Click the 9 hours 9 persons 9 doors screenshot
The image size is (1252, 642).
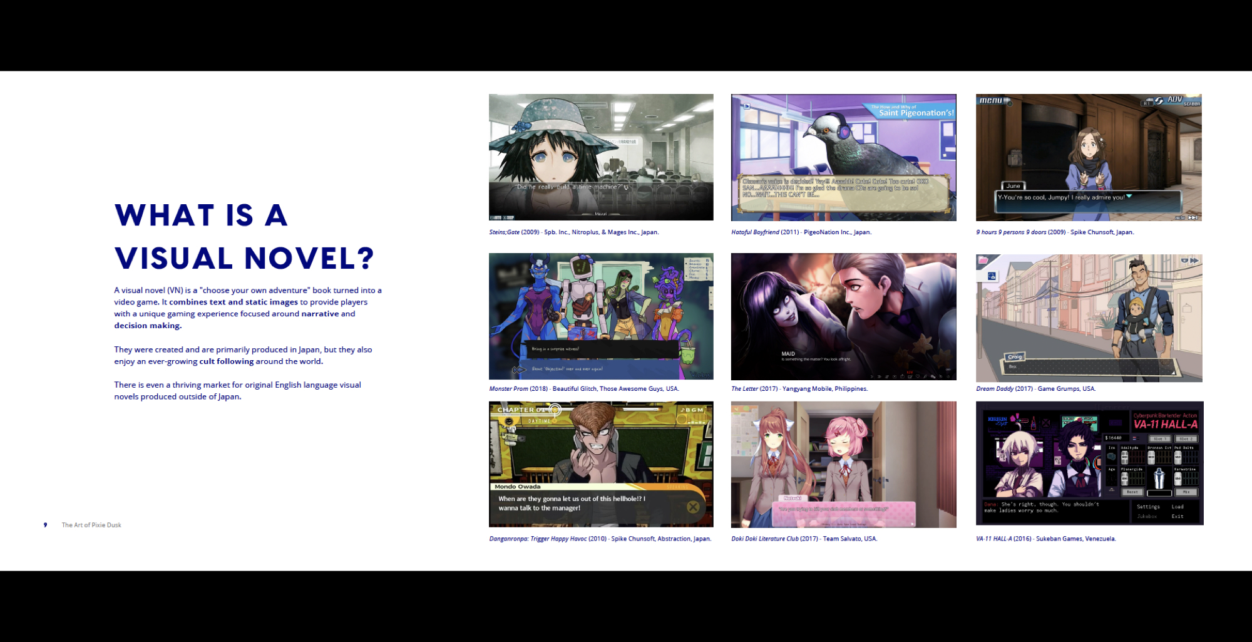[1089, 157]
